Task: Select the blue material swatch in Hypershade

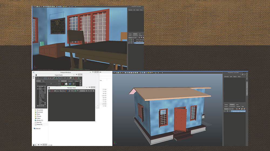Action: point(70,84)
